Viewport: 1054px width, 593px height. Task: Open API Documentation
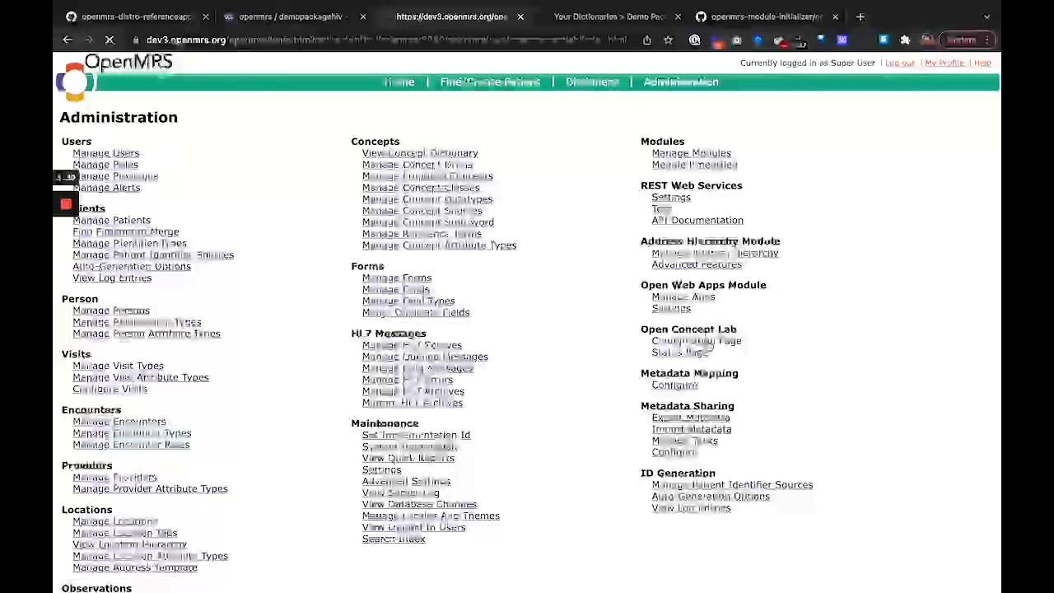(x=697, y=221)
